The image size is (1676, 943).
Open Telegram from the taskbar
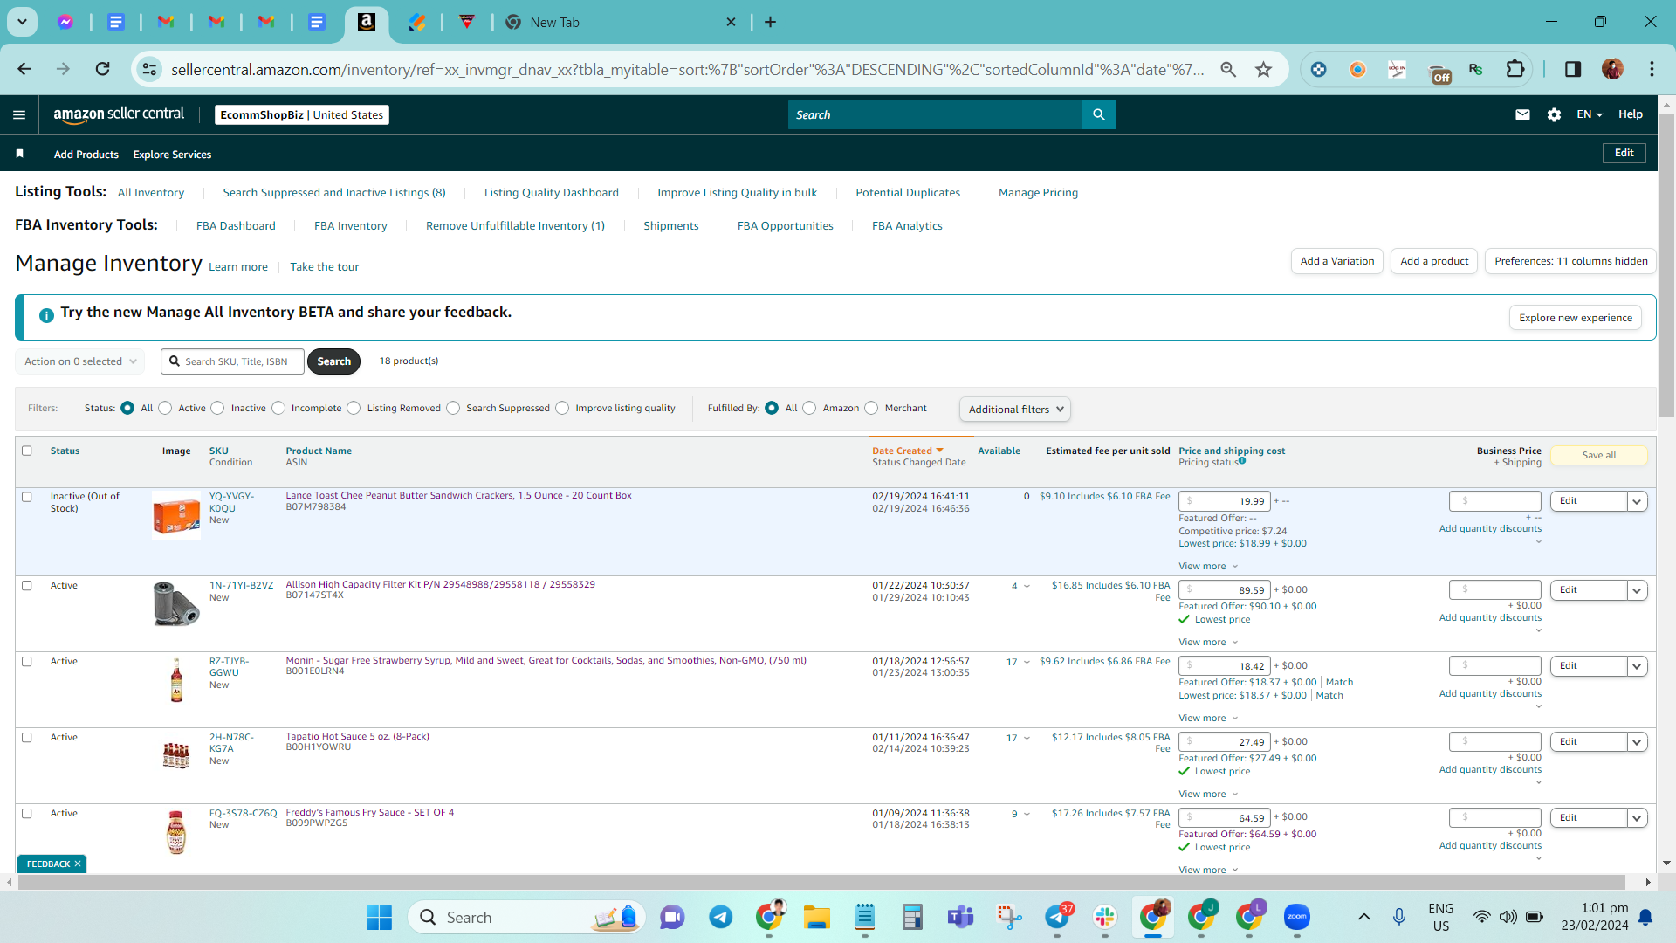(720, 917)
